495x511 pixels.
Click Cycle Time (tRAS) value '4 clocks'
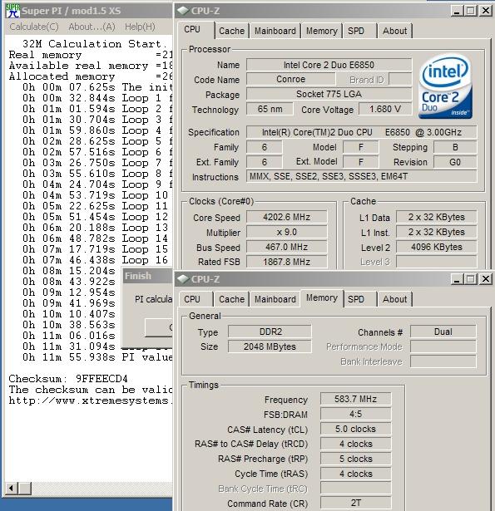pos(356,474)
